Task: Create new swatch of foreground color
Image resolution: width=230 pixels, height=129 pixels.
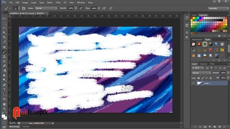Action: coord(219,36)
